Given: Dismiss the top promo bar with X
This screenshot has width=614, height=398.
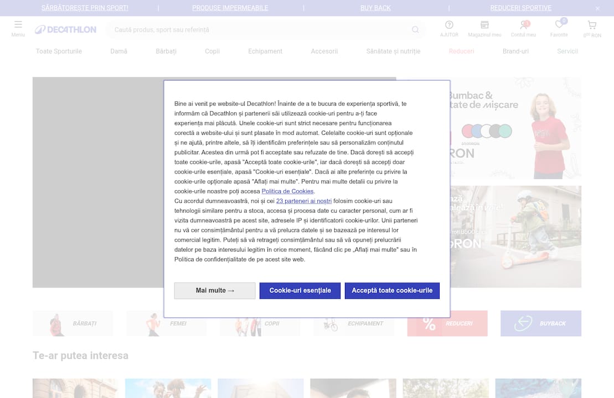Looking at the screenshot, I should tap(597, 8).
